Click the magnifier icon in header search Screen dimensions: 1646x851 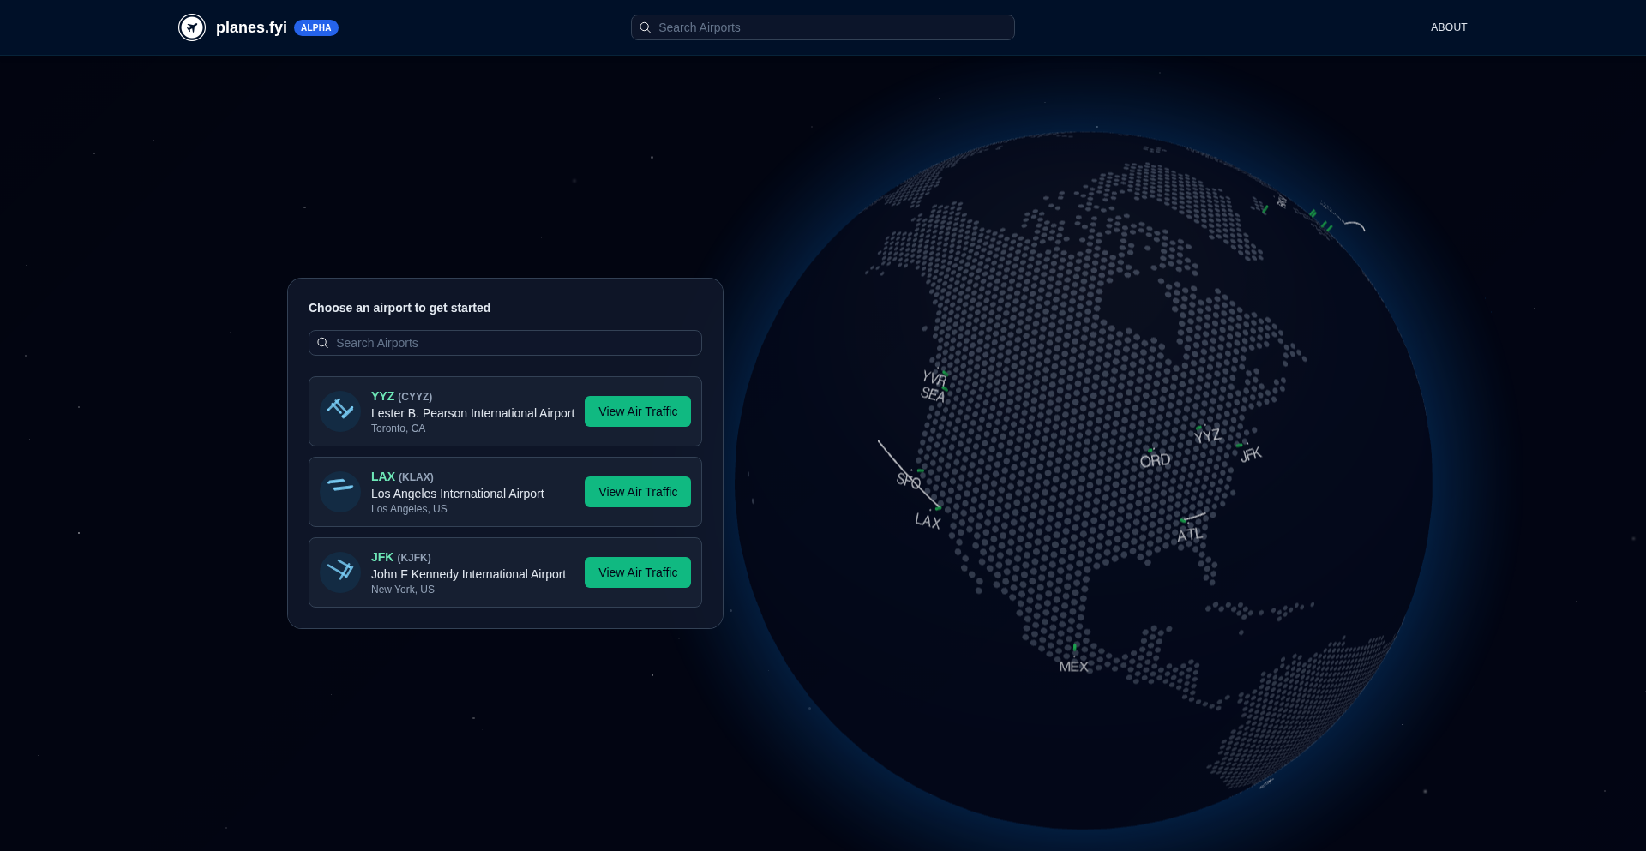click(x=646, y=27)
